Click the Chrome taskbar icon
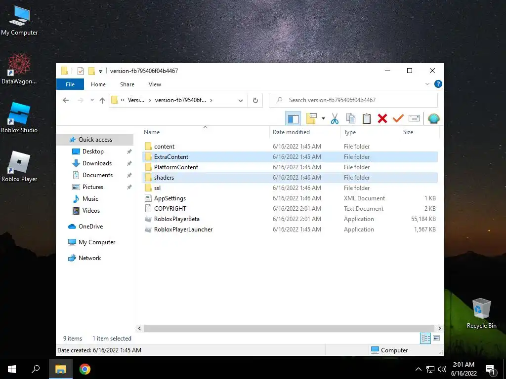506x379 pixels. (x=85, y=369)
